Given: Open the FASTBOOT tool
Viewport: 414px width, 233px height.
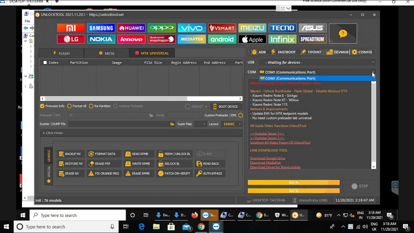Looking at the screenshot, I should (x=283, y=52).
